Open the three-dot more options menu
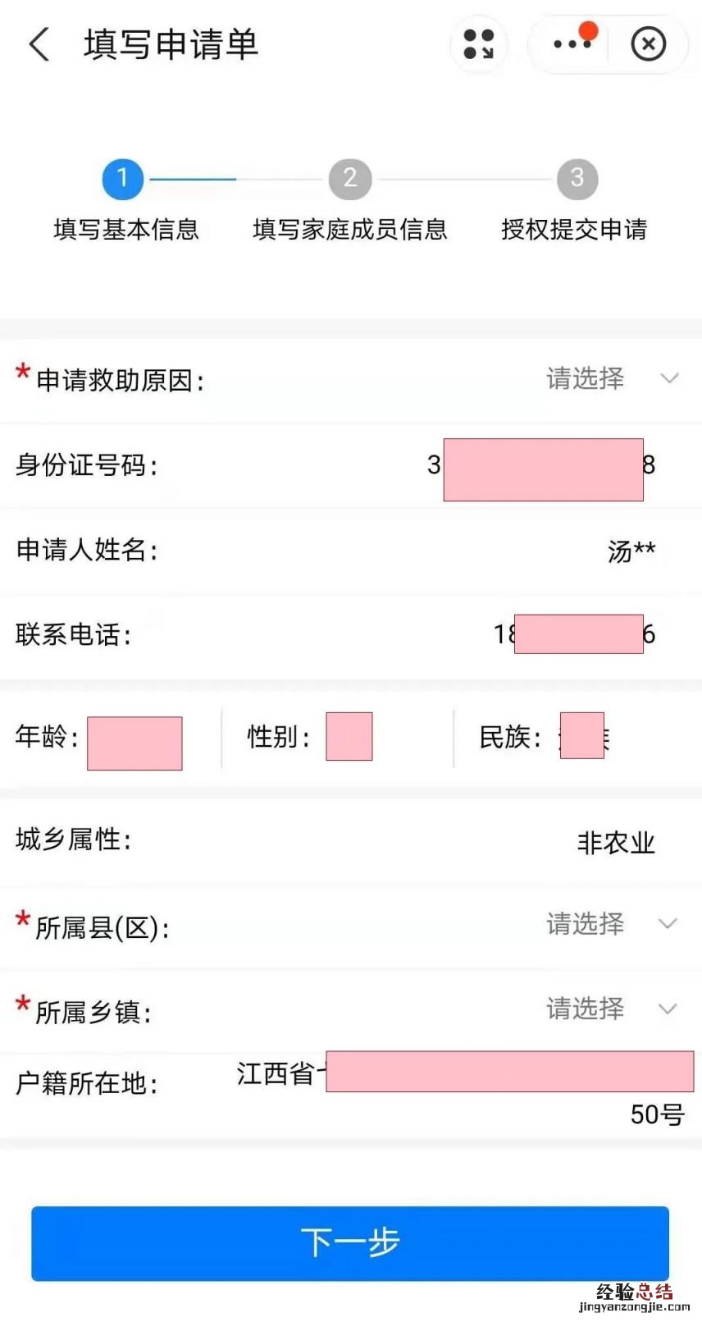The width and height of the screenshot is (702, 1322). pyautogui.click(x=571, y=44)
